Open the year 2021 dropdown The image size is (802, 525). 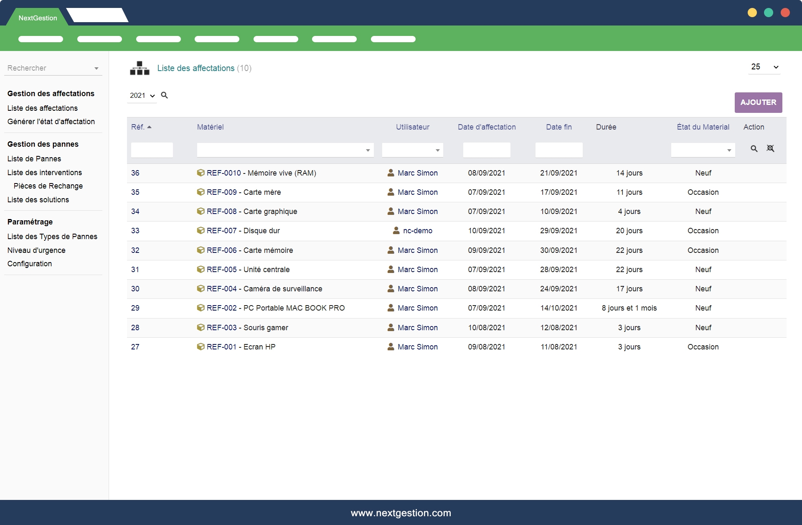[142, 96]
